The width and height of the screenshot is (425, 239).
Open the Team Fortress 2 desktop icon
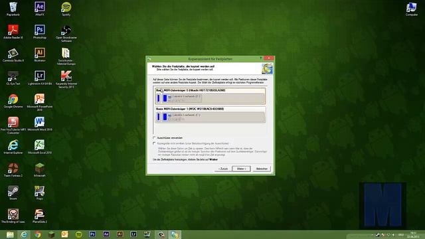click(x=13, y=170)
